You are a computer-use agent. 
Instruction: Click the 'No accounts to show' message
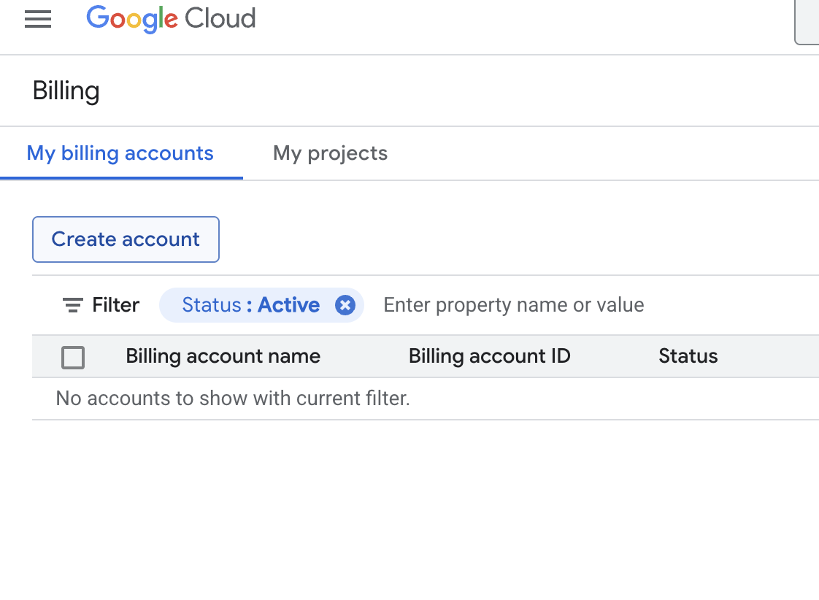(x=233, y=399)
